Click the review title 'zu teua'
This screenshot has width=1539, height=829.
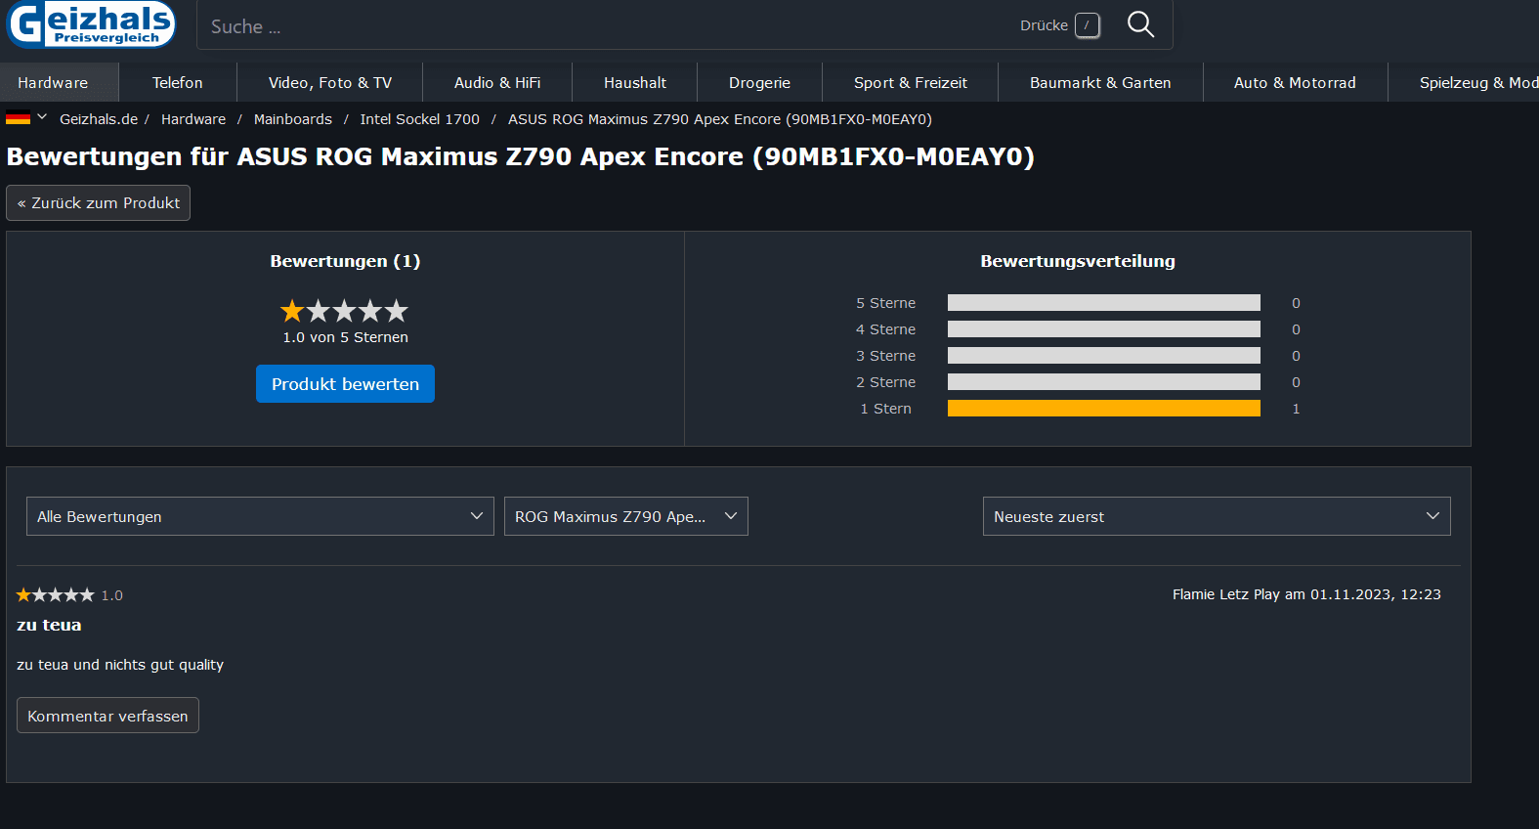point(49,625)
